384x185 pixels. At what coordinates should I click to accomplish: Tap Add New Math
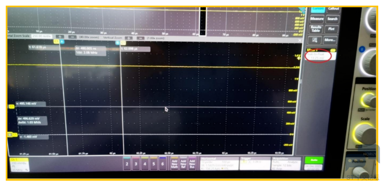point(174,163)
